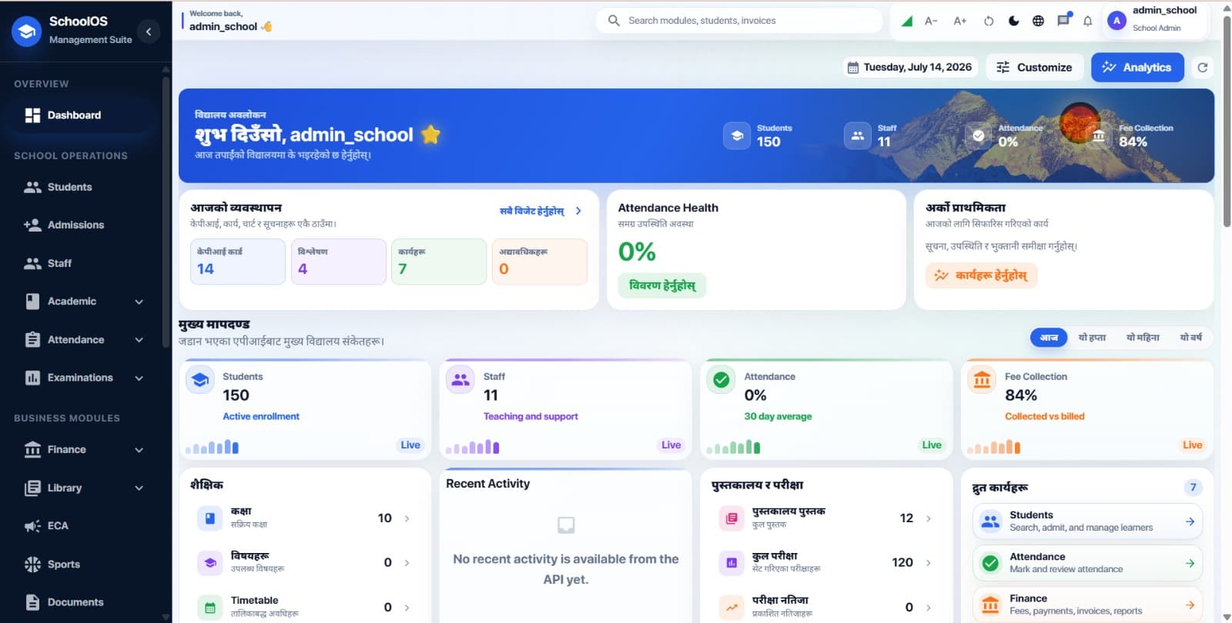Open the कक्षा row chevron
1232x623 pixels.
(407, 519)
